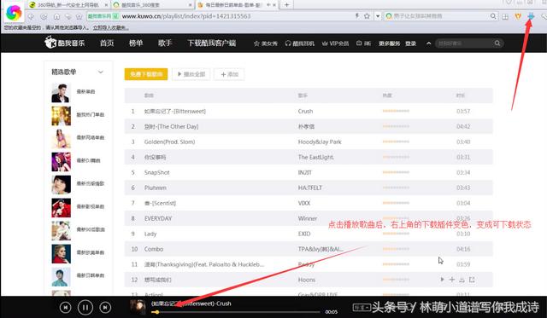Switch to the 酷我音乐_360搜索 tab
This screenshot has height=318, width=547.
point(153,5)
